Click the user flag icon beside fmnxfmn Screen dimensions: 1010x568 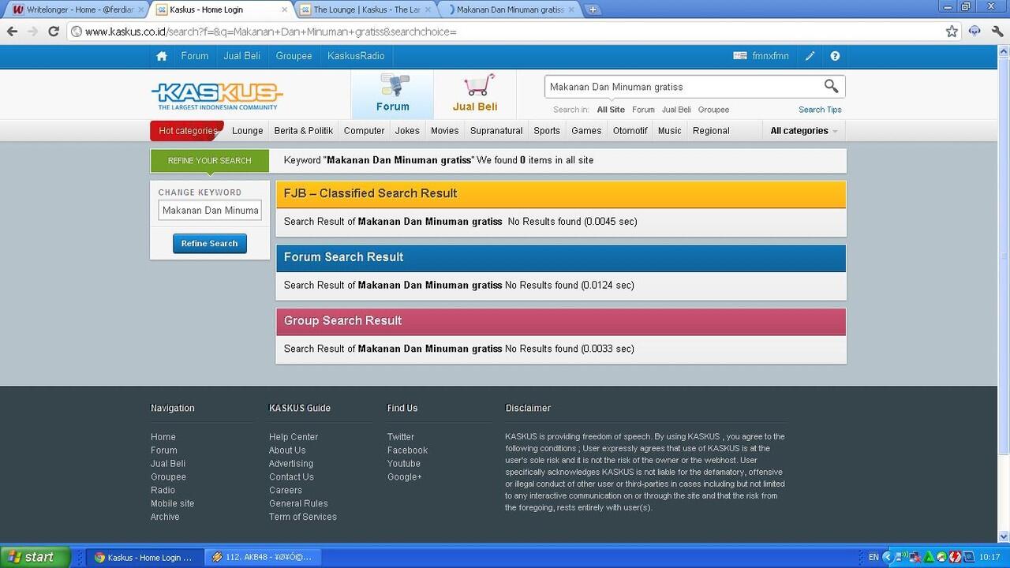tap(740, 56)
